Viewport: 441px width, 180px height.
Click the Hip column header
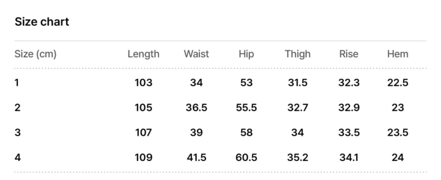(x=246, y=54)
